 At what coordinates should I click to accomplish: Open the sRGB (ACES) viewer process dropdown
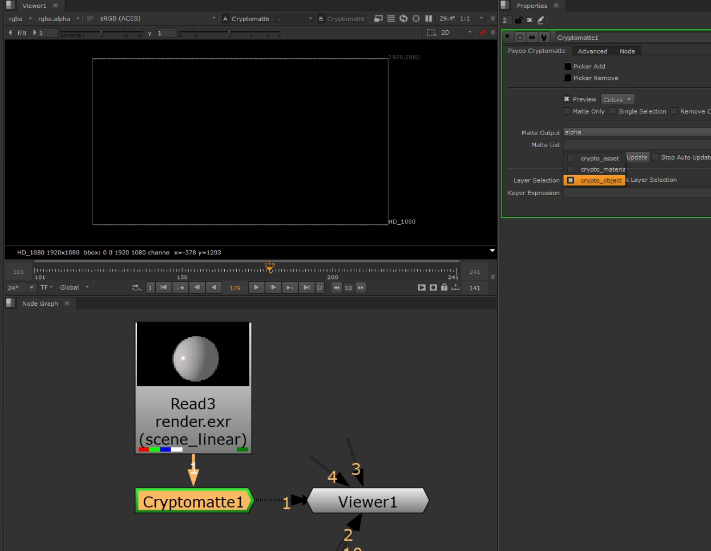[x=157, y=19]
